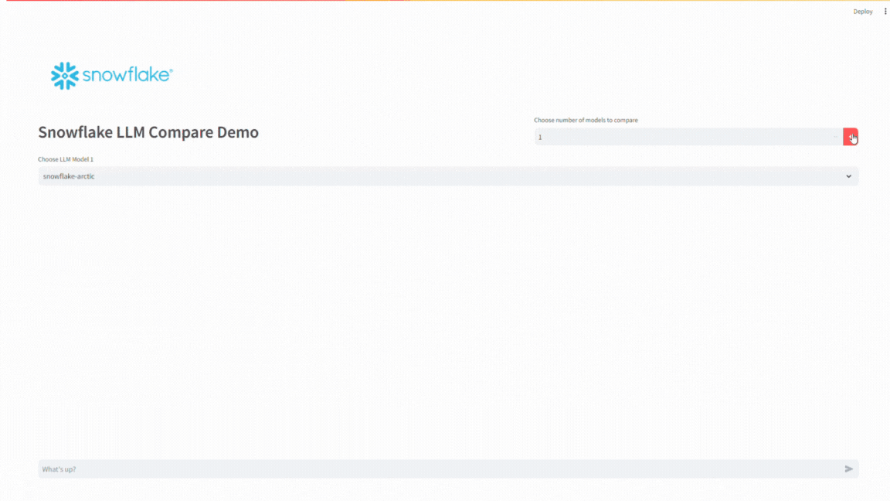Image resolution: width=890 pixels, height=501 pixels.
Task: Click the word "Demo" in the page title
Action: [x=238, y=132]
